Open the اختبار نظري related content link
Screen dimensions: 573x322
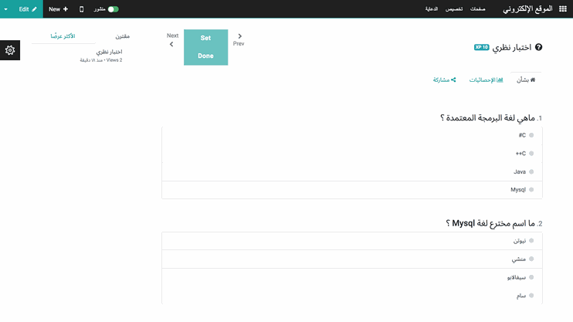[x=109, y=52]
